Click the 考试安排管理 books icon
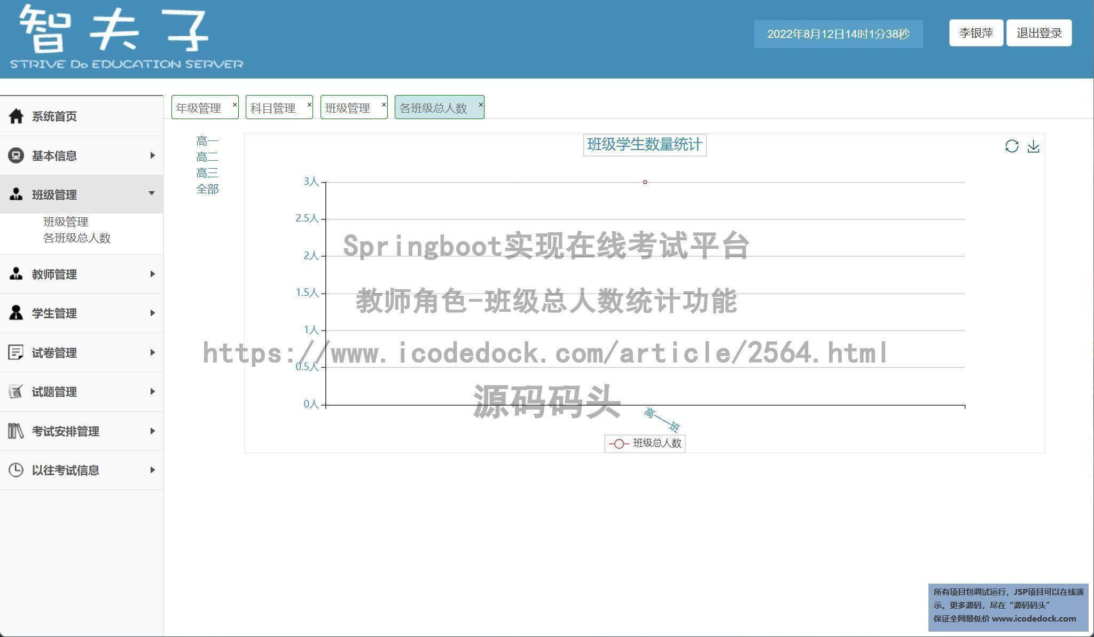 tap(16, 431)
